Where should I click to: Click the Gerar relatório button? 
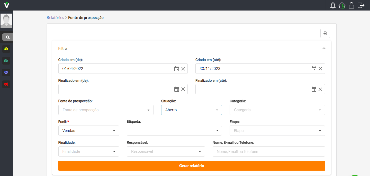click(x=192, y=166)
